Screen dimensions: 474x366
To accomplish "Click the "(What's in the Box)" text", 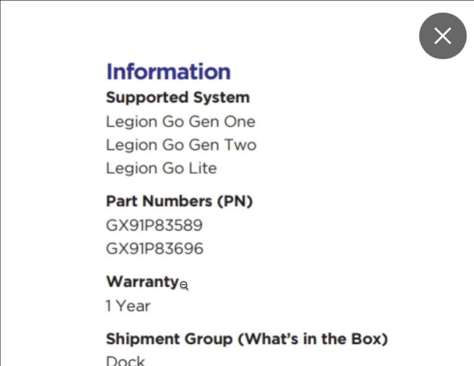I will click(x=313, y=339).
